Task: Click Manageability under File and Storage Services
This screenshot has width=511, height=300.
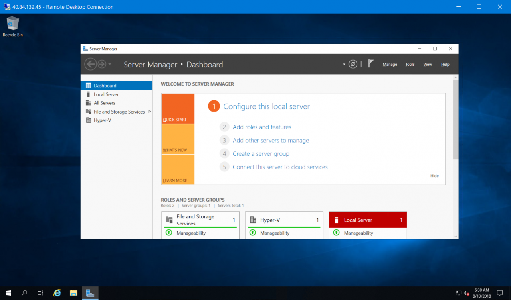Action: [x=191, y=233]
